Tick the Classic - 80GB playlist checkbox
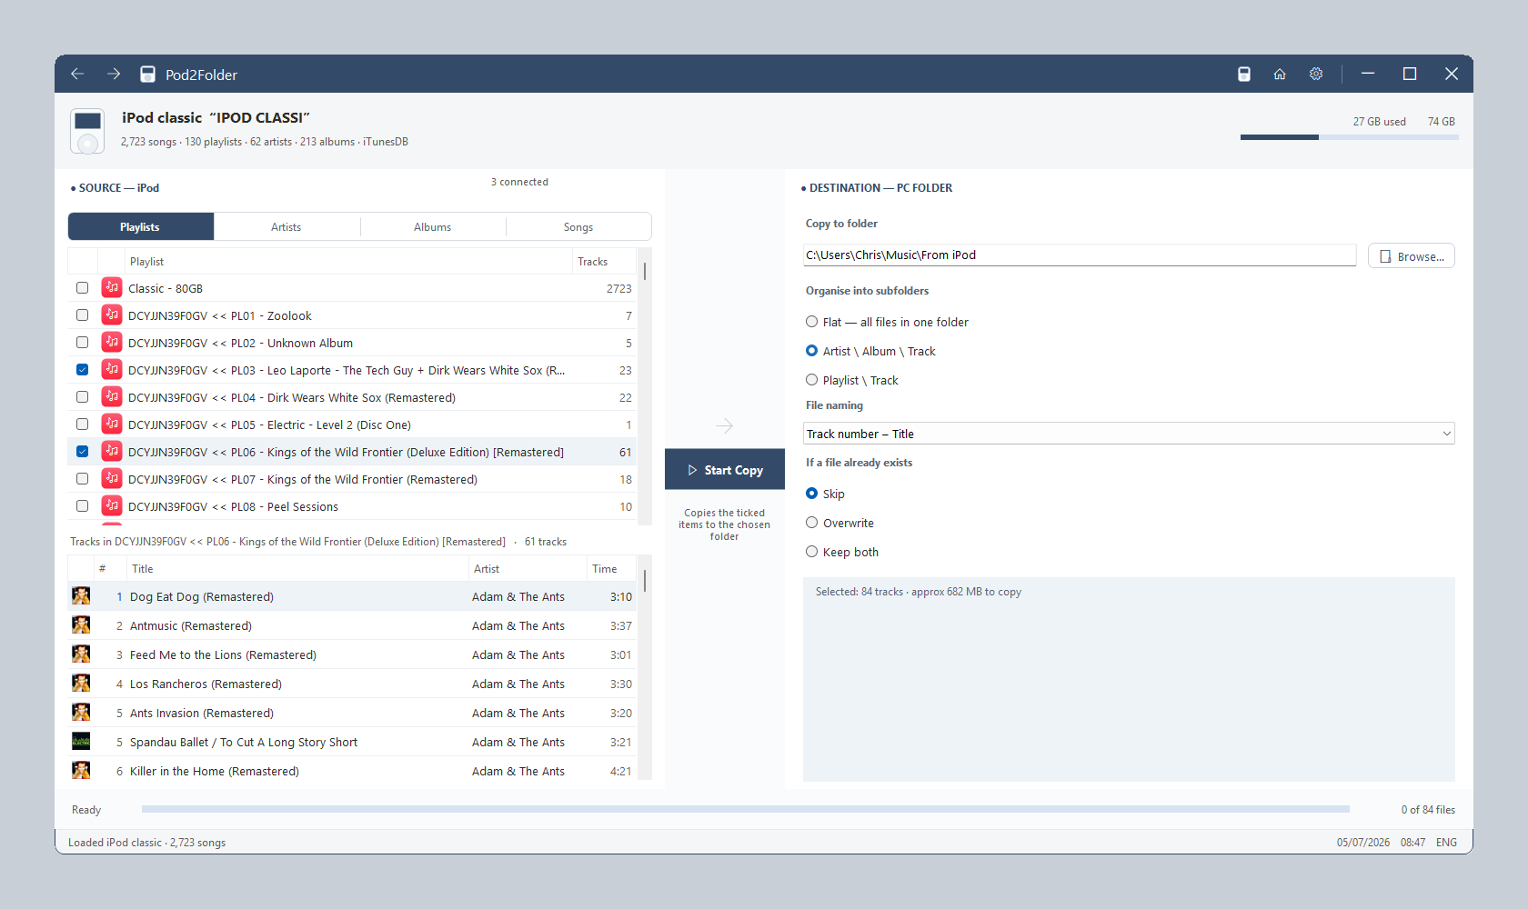 82,287
